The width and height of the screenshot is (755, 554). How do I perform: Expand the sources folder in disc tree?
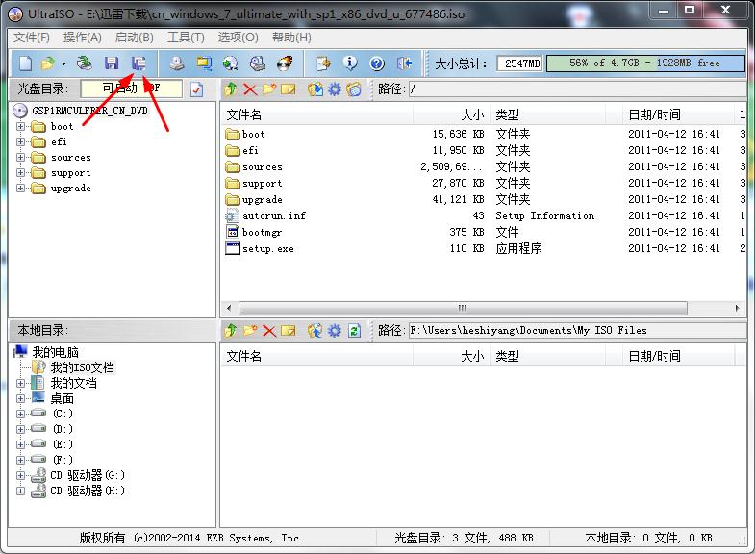point(20,158)
